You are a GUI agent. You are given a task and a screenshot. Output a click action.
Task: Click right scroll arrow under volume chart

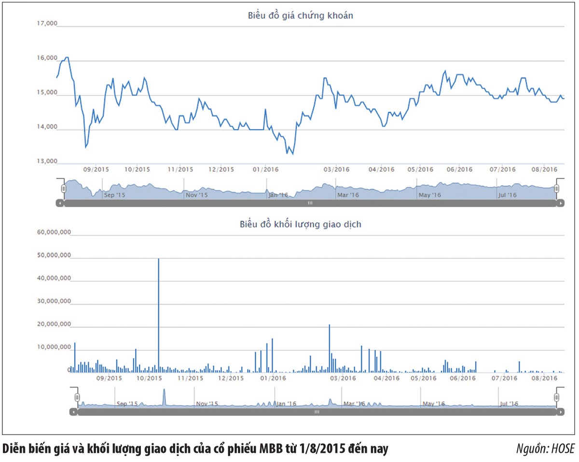coord(560,412)
